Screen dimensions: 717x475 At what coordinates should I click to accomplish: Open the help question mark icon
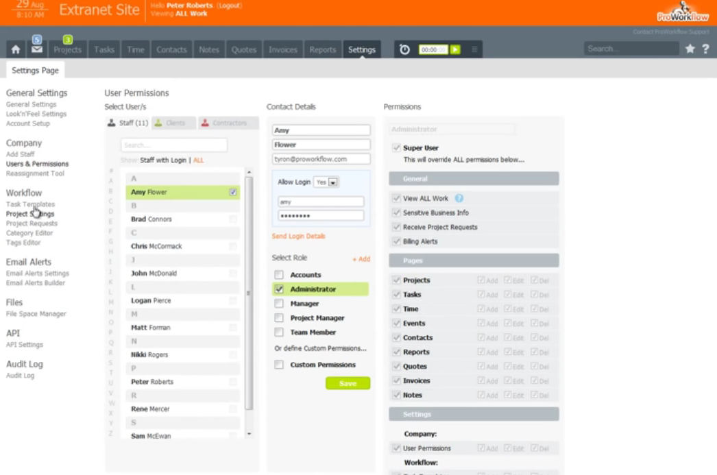[705, 49]
